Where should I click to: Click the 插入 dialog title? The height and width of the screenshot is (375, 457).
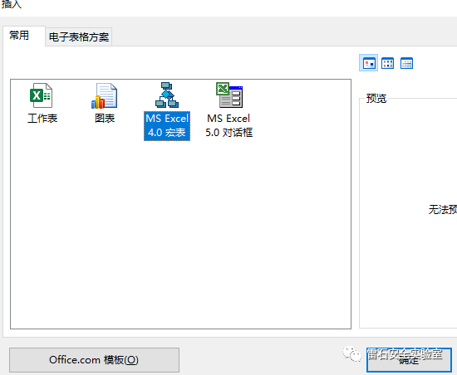pyautogui.click(x=11, y=4)
